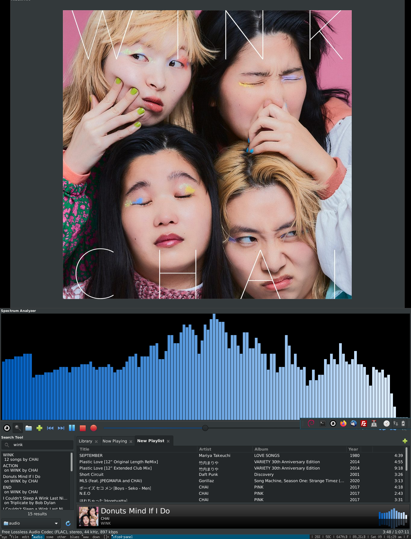Sort playlist by Title column header
Viewport: 411px width, 539px height.
pyautogui.click(x=137, y=449)
